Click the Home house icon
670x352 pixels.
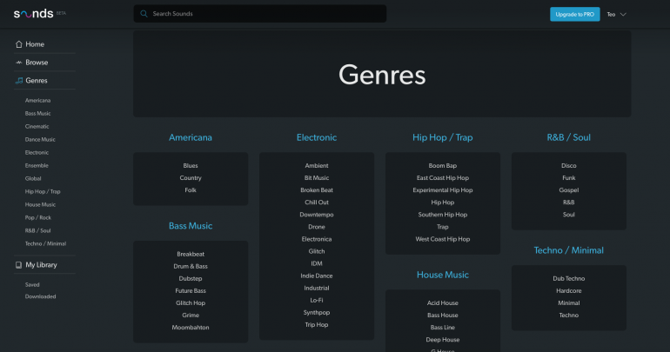coord(19,44)
